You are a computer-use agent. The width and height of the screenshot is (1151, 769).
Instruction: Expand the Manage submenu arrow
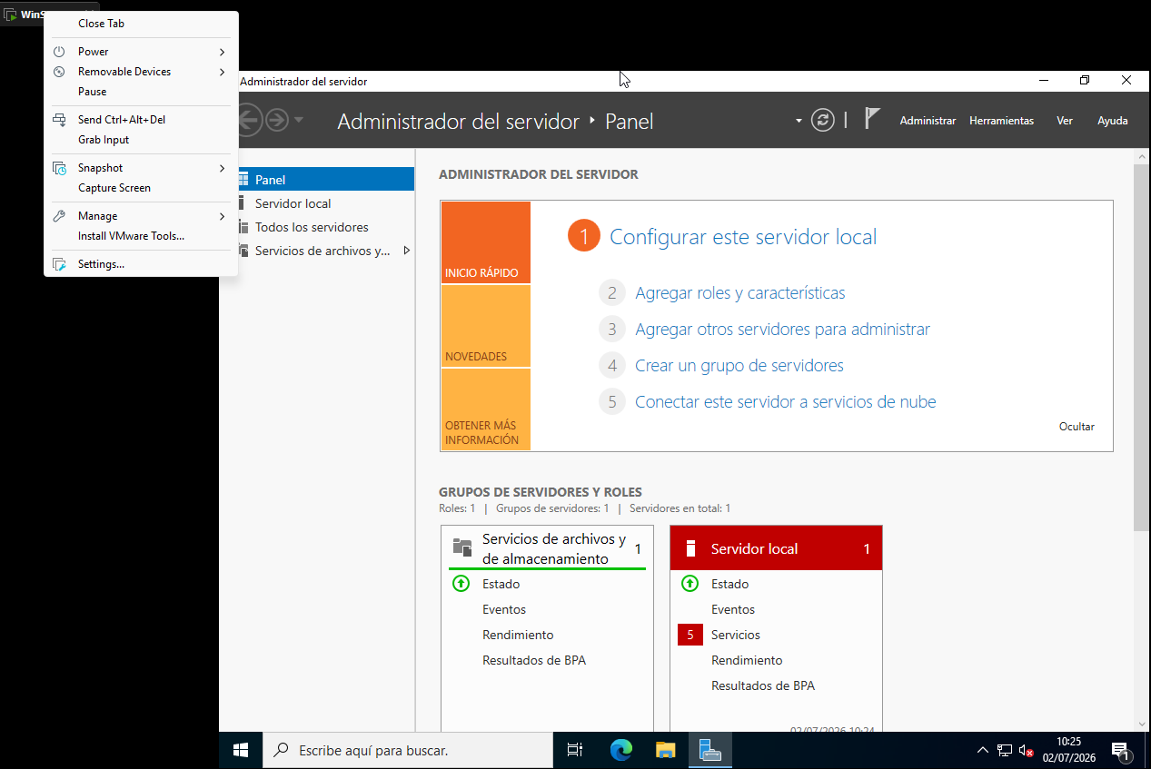point(223,216)
